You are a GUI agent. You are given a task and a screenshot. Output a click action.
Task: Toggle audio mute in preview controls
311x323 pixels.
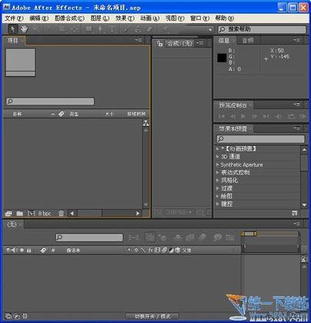279,116
